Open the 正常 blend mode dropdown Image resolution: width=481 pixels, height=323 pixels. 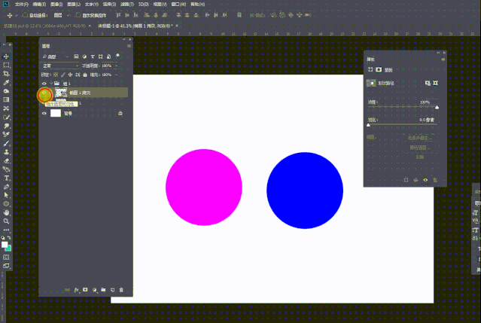(x=59, y=66)
